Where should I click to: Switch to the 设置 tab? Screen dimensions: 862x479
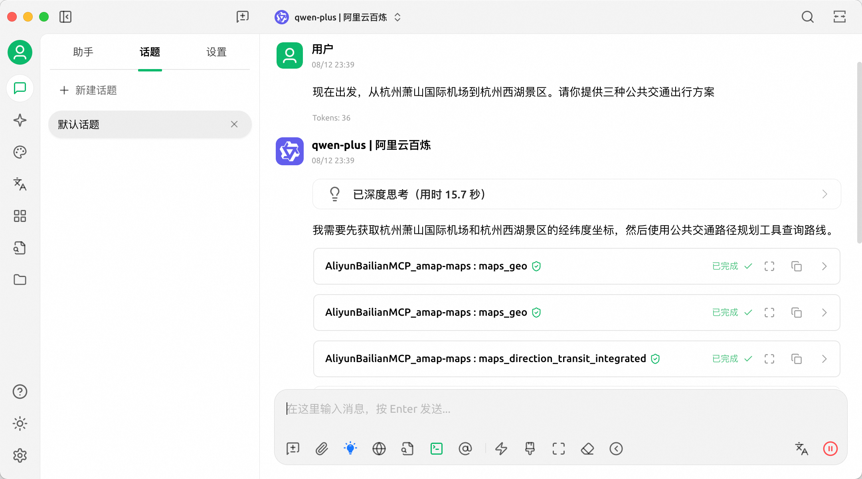217,52
